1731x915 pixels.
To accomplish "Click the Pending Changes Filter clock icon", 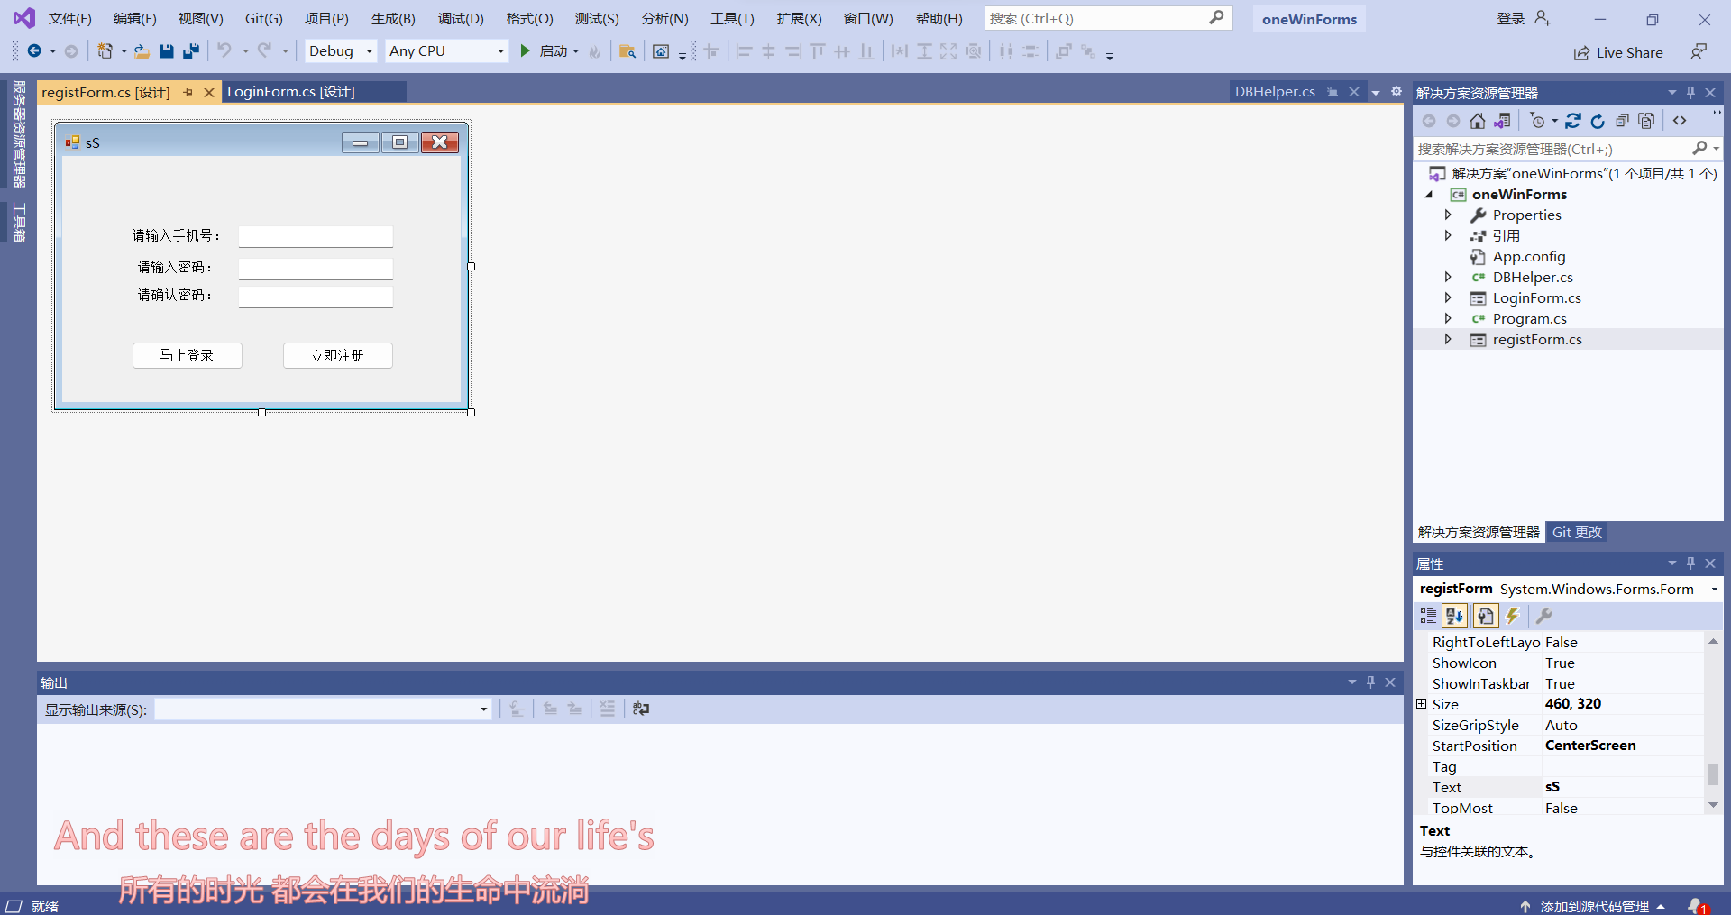I will (1538, 121).
